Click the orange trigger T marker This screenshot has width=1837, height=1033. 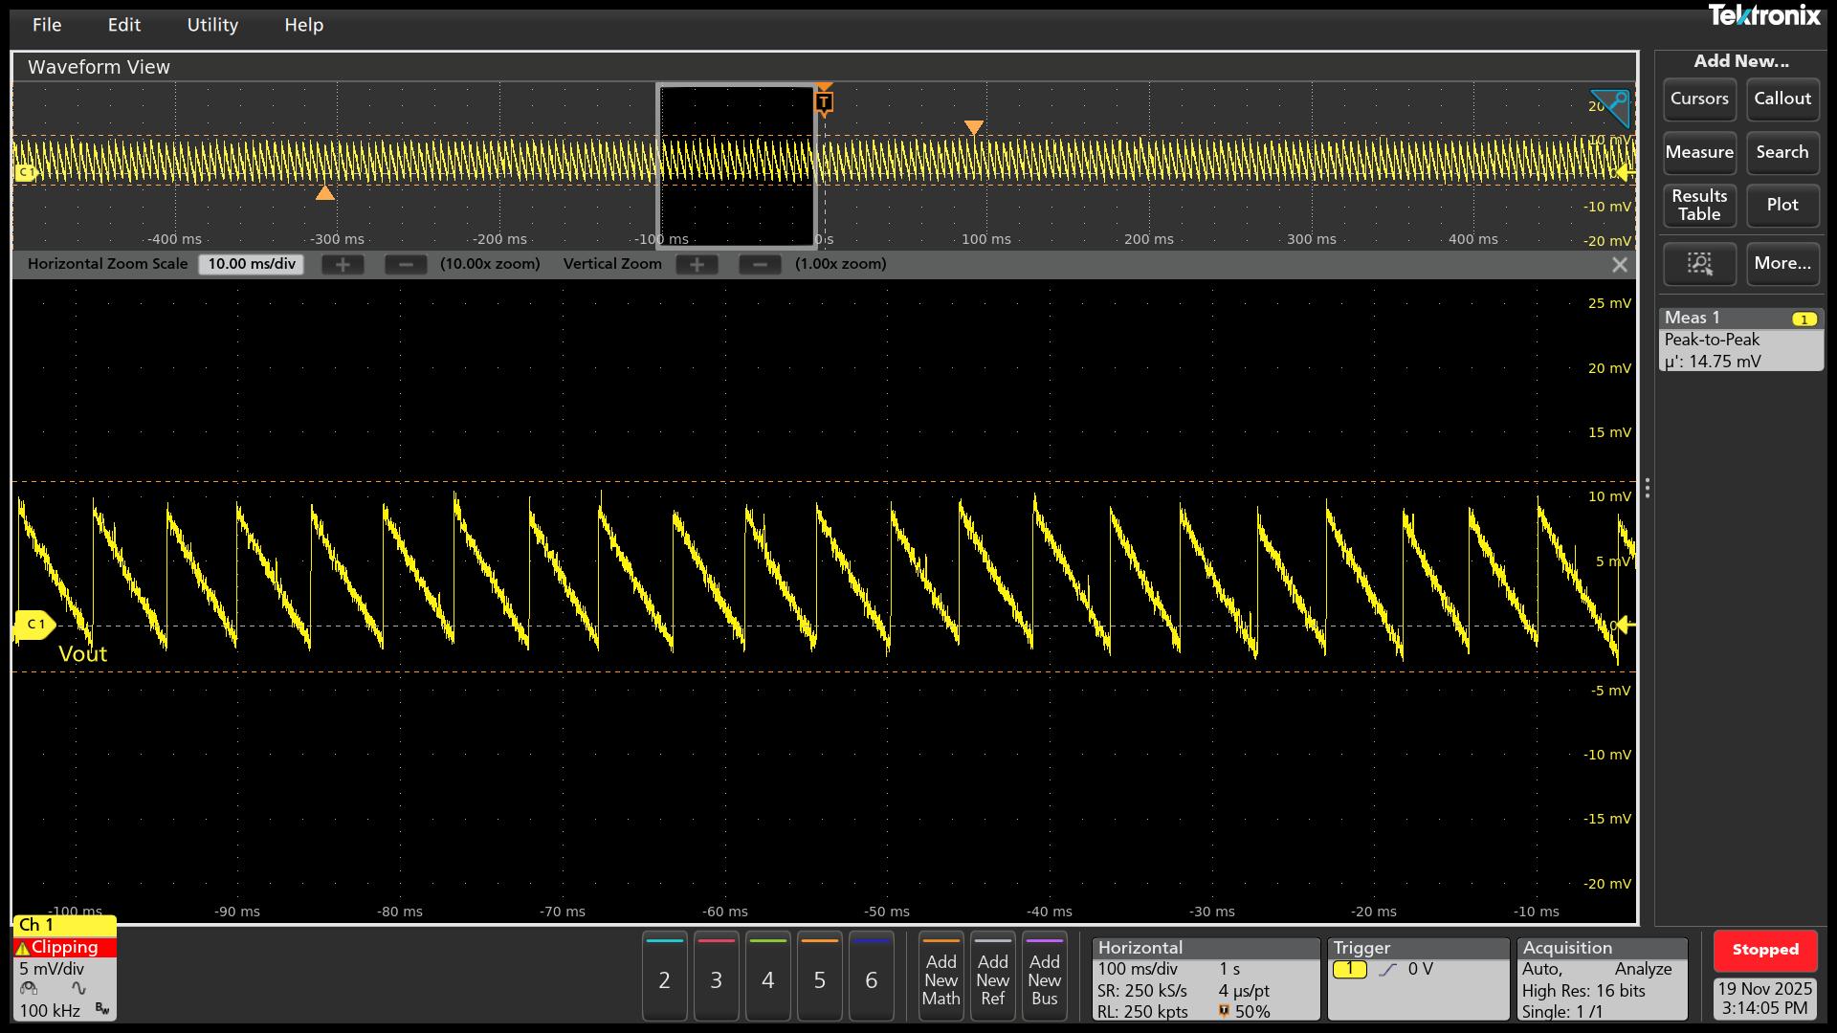tap(824, 102)
